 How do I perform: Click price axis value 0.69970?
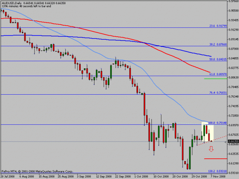click(233, 125)
